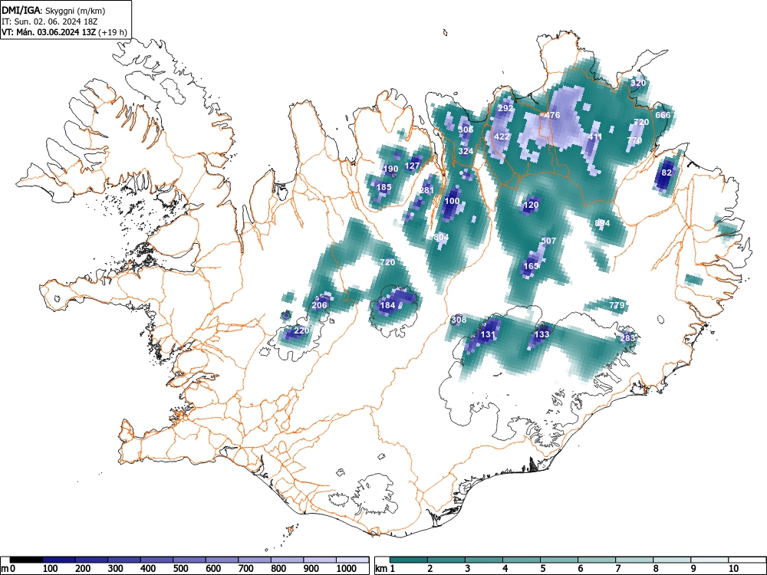Click the visibility value 324 on the map

[x=466, y=151]
